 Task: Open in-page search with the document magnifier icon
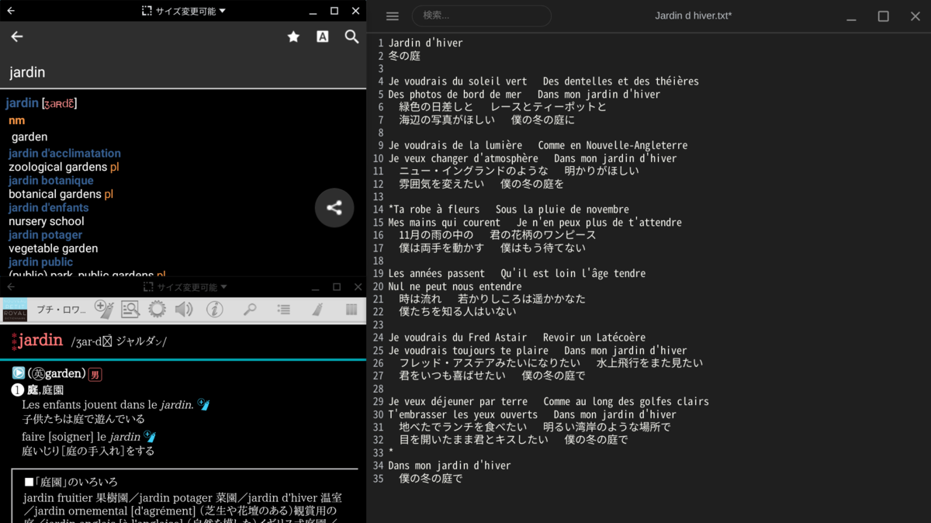pos(130,310)
